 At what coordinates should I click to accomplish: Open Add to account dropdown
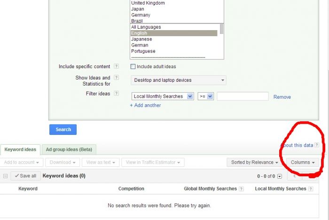point(22,163)
